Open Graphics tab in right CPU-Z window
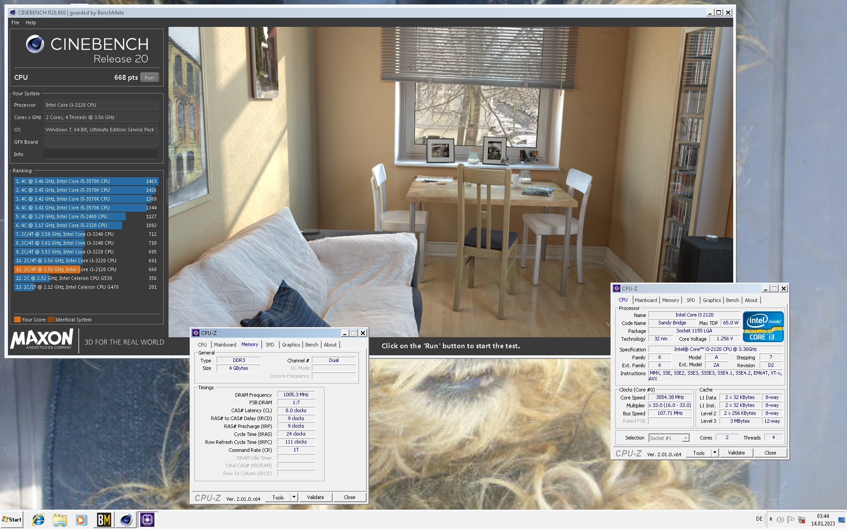The width and height of the screenshot is (847, 529). click(712, 300)
